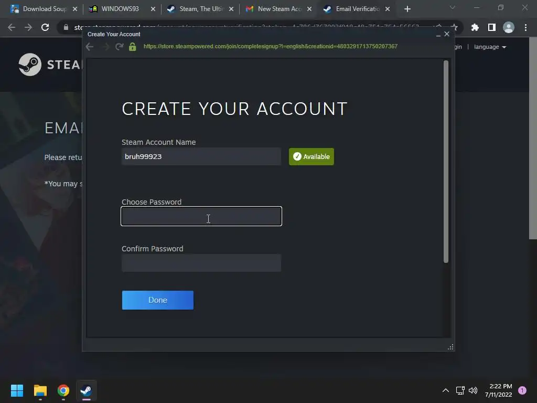The image size is (537, 403).
Task: Bookmark this page with the star
Action: coord(454,27)
